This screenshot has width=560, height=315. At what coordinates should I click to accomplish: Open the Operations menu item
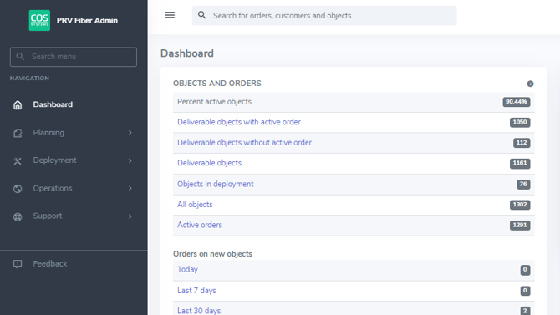click(53, 188)
